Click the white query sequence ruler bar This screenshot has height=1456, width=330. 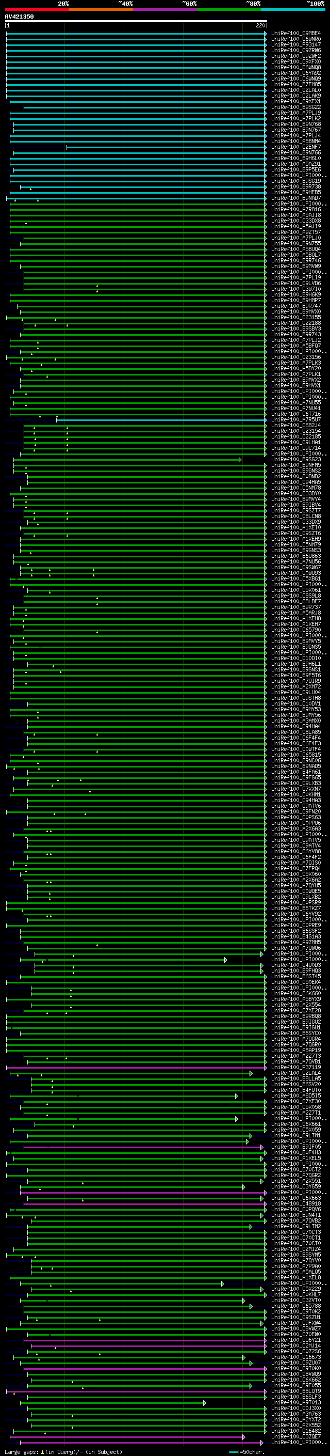136,21
